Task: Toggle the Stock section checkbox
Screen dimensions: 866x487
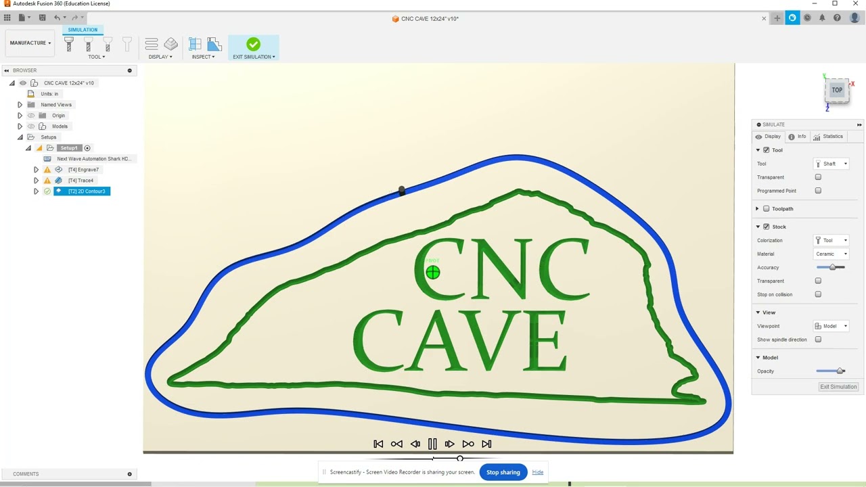Action: click(766, 227)
